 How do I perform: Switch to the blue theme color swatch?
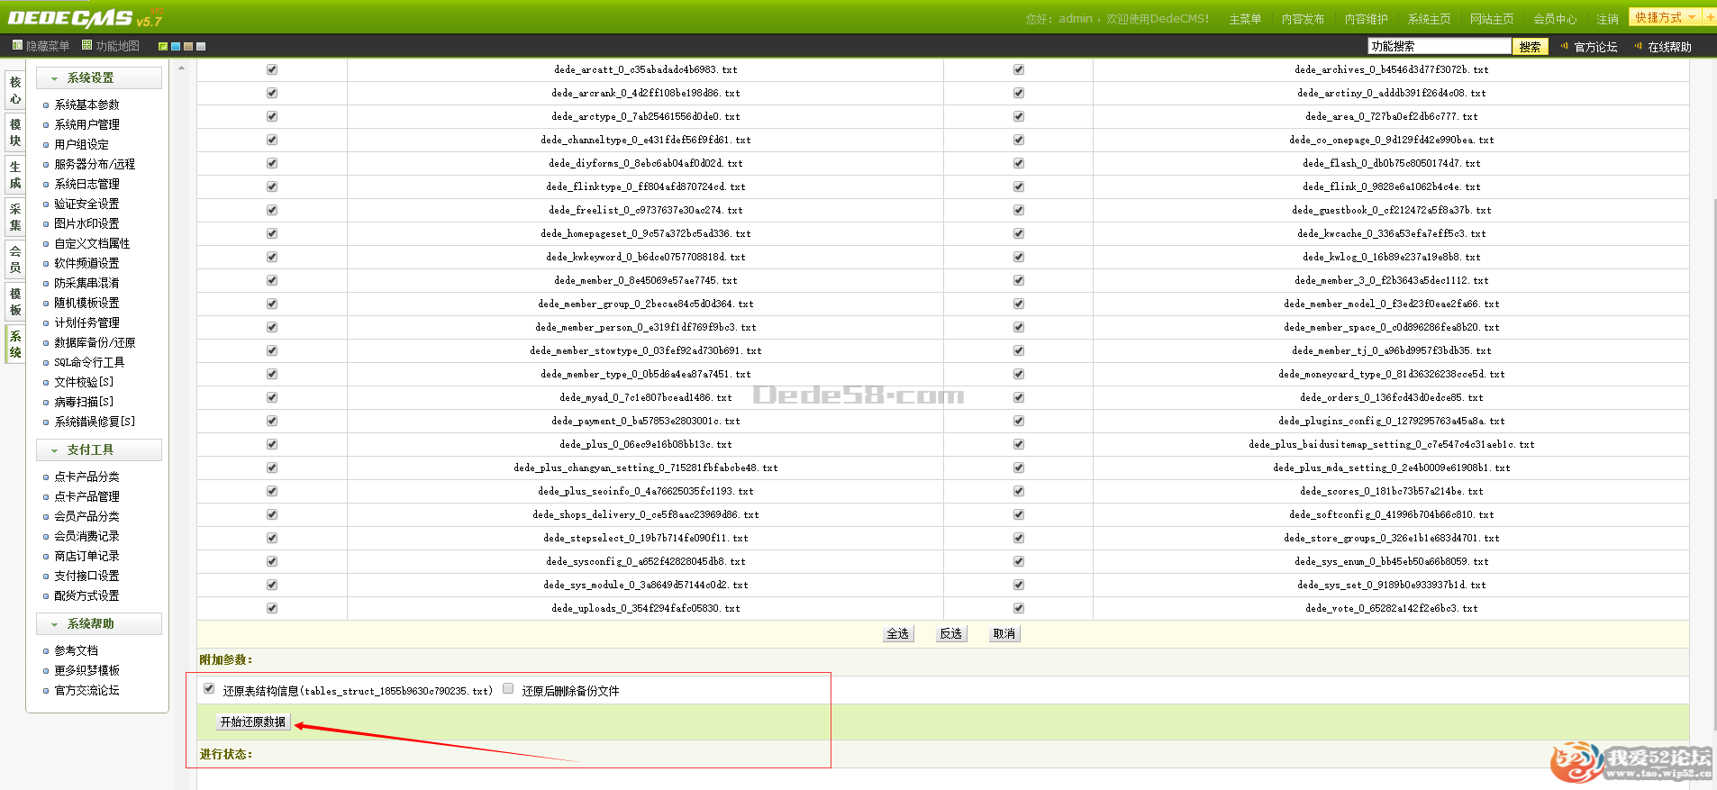tap(176, 46)
